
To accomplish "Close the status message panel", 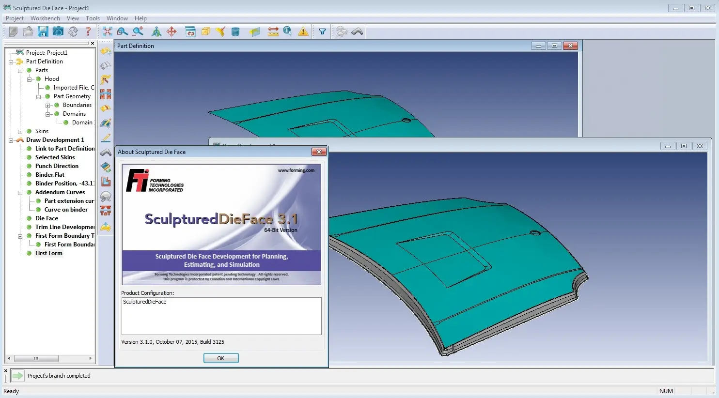I will 6,371.
